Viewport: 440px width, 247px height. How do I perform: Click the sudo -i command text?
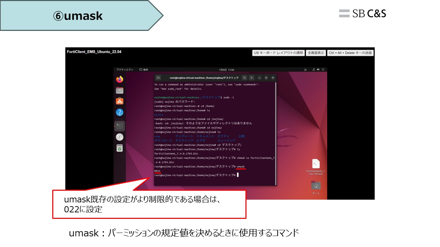coord(229,97)
